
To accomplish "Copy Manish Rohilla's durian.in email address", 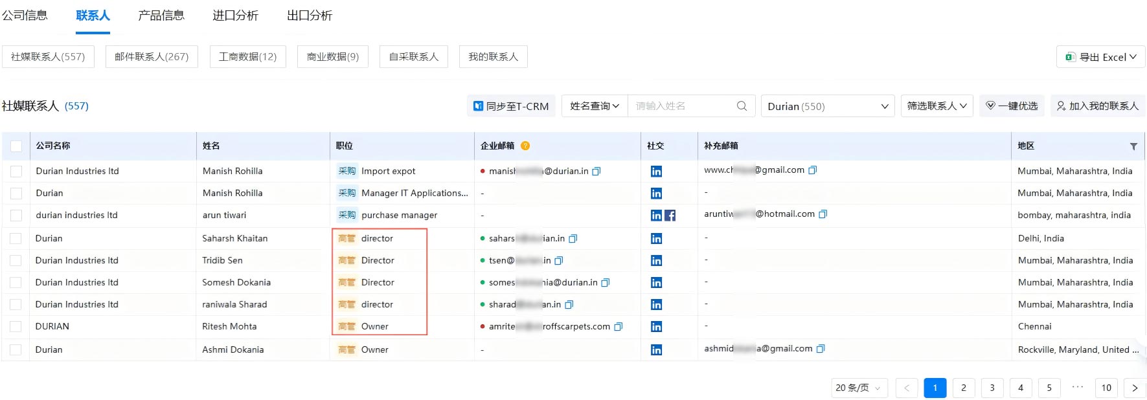I will pos(596,172).
